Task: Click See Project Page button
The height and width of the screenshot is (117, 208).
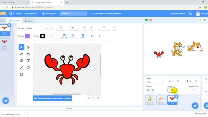Action: coord(106,14)
